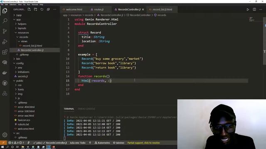Image resolution: width=266 pixels, height=149 pixels.
Task: Open the Source Control view
Action: coord(5,31)
